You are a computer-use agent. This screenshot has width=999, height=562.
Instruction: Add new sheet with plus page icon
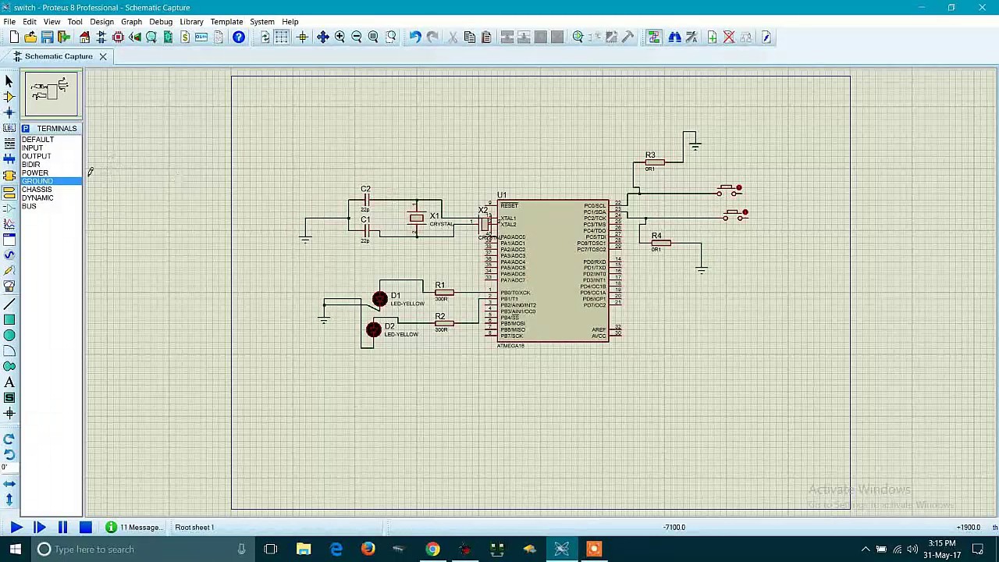pos(712,37)
